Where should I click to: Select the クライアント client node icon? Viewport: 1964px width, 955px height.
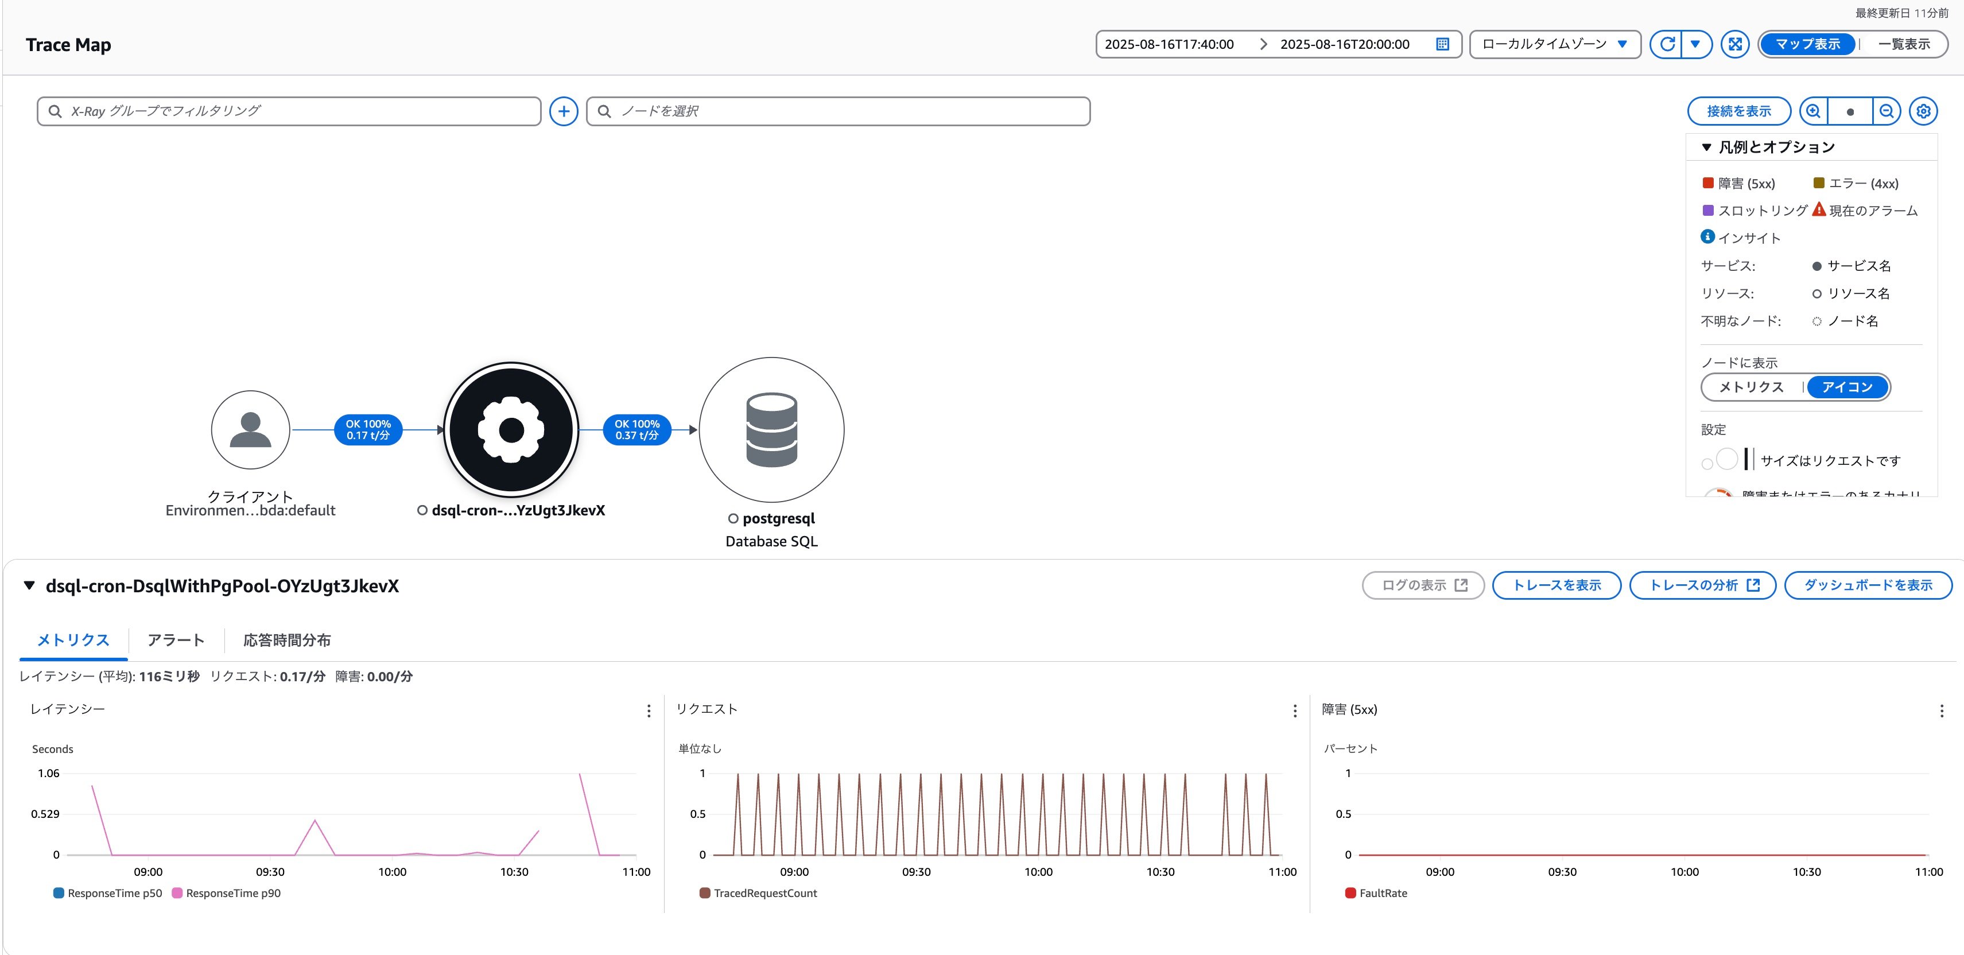pyautogui.click(x=250, y=430)
